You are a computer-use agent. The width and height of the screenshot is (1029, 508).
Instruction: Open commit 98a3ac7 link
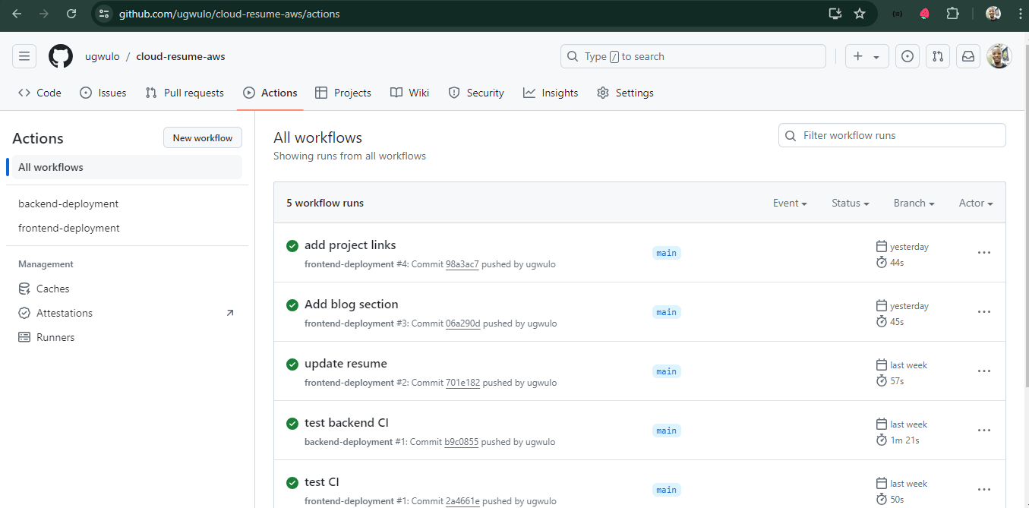coord(462,264)
